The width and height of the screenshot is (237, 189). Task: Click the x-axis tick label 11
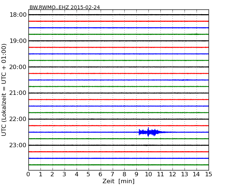coord(160,174)
